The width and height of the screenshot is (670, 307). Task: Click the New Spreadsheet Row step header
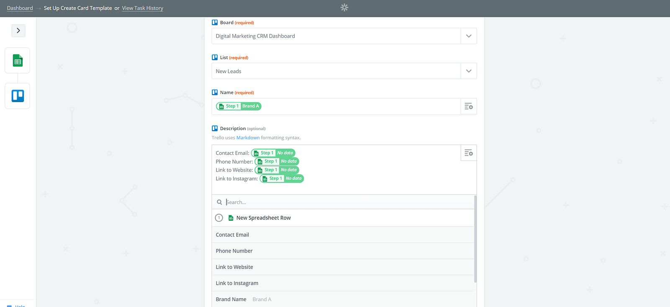[263, 218]
